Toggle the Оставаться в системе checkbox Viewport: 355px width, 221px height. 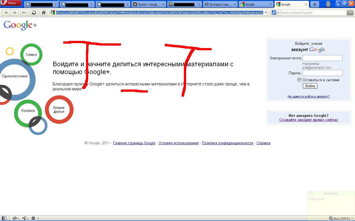click(299, 80)
